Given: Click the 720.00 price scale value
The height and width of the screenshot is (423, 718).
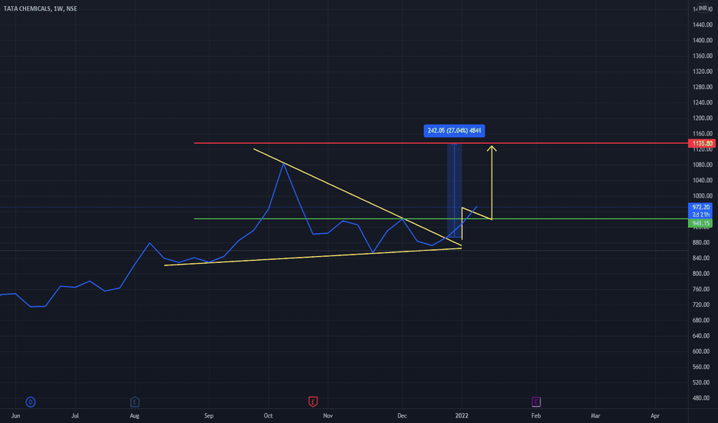Looking at the screenshot, I should point(703,305).
